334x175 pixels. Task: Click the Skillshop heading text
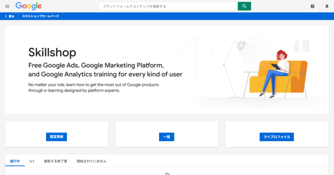pos(52,53)
